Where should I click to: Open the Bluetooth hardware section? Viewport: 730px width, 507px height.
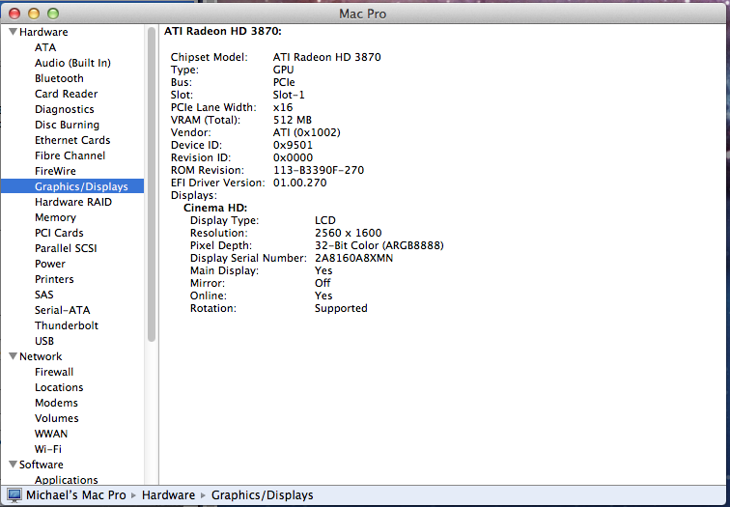coord(59,78)
